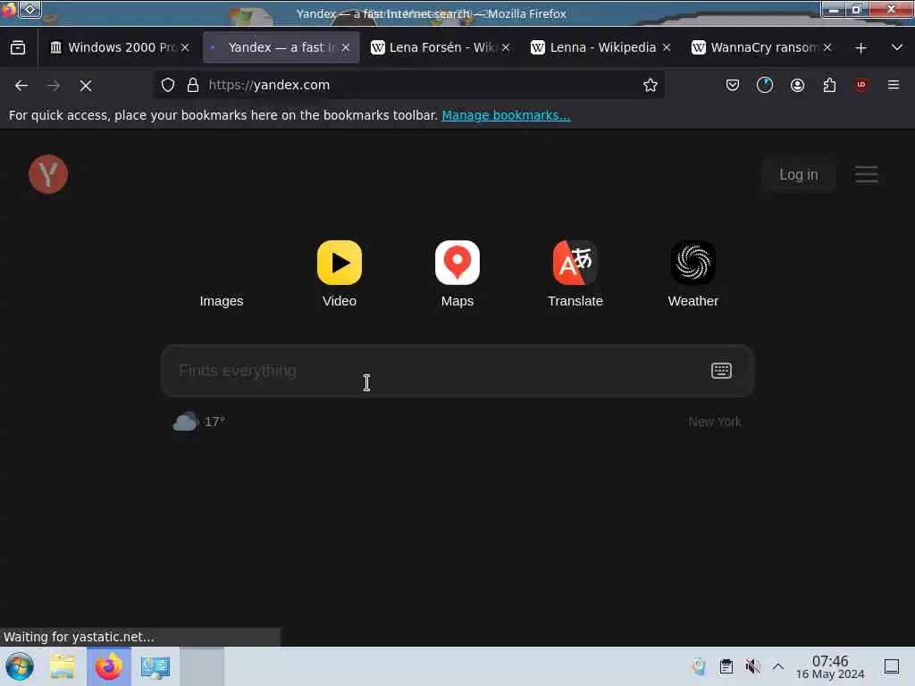915x686 pixels.
Task: Show the on-screen keyboard in search box
Action: click(x=721, y=371)
